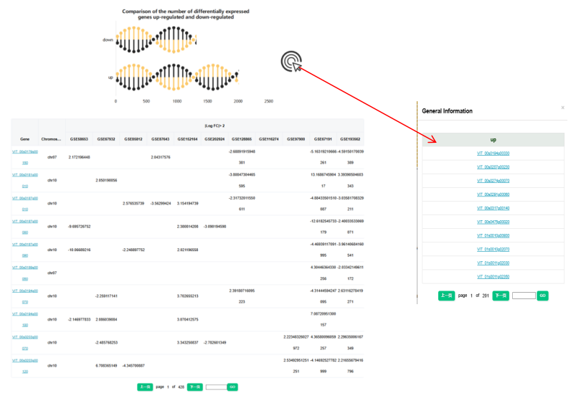
Task: Open gene link VIT_00s0207g00230
Action: coord(493,167)
